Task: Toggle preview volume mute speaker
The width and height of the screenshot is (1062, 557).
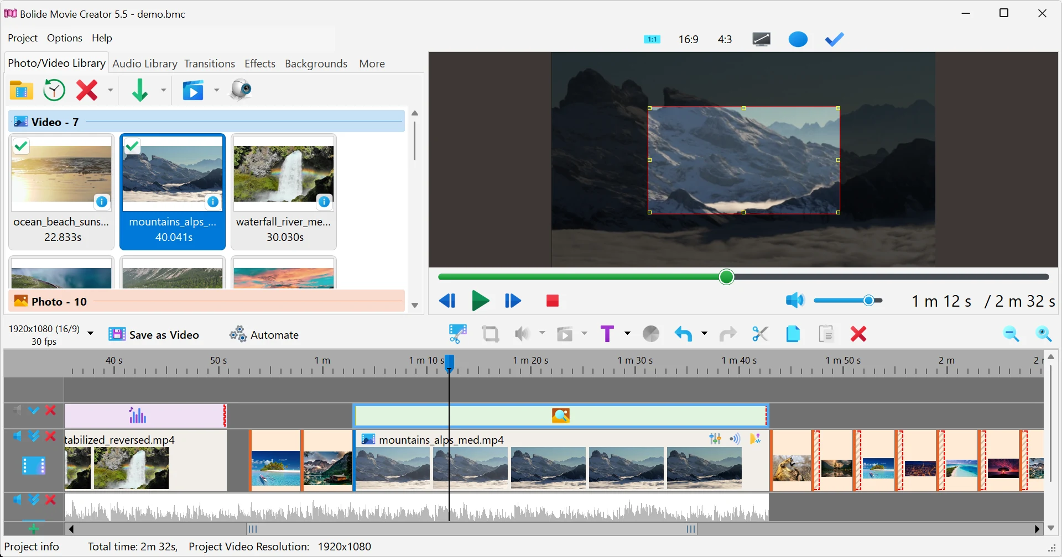Action: tap(795, 301)
